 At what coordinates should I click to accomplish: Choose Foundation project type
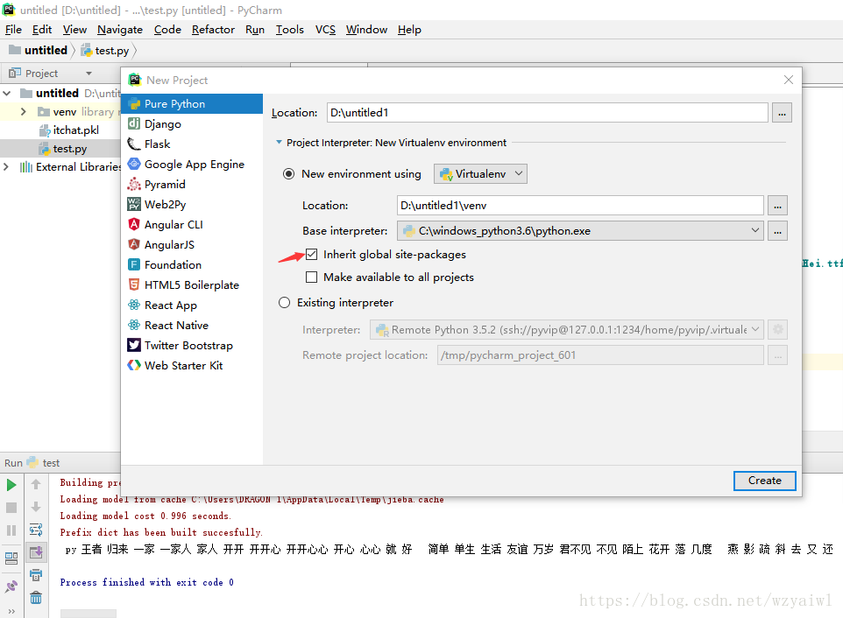(192, 264)
